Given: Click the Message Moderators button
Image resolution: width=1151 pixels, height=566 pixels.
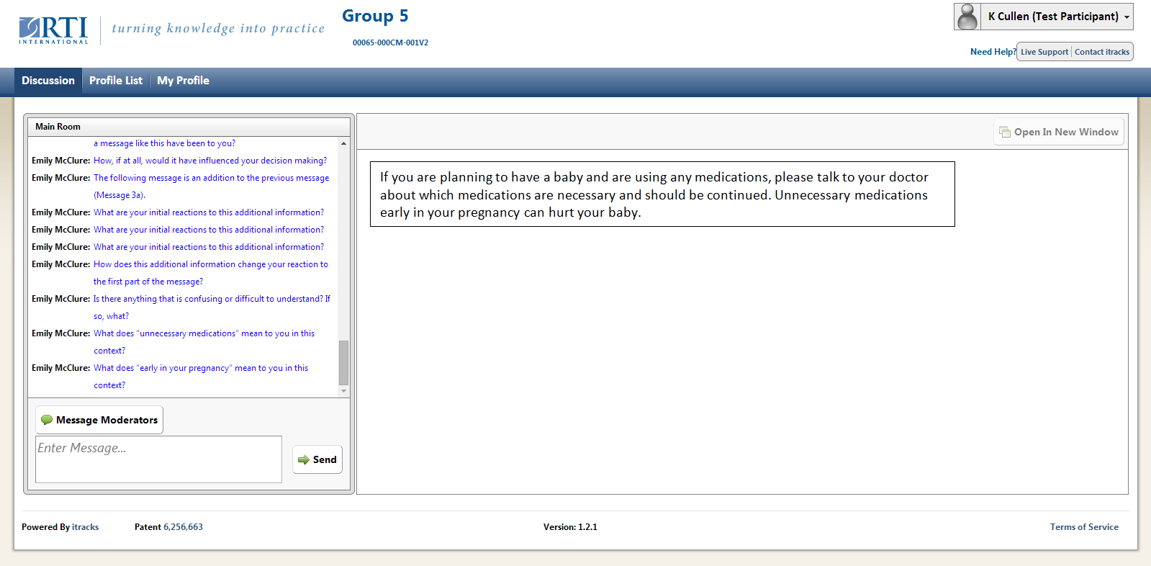Looking at the screenshot, I should click(99, 420).
